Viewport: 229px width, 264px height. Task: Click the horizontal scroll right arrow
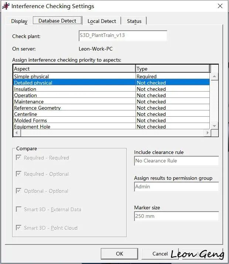pyautogui.click(x=207, y=133)
